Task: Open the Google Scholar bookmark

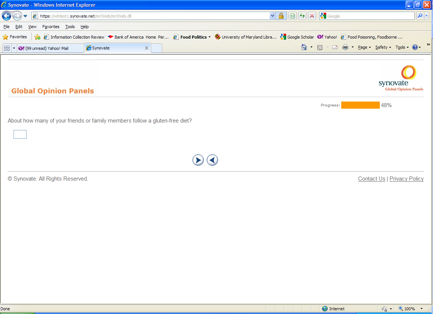Action: coord(297,37)
